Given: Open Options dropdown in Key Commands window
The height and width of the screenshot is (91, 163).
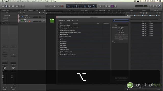Looking at the screenshot, I should click(62, 20).
